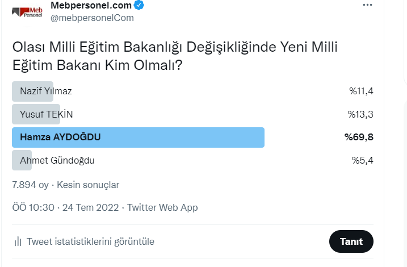Open the ÖÖ 10:30 · 24 Tem 2022 timestamp
Image resolution: width=407 pixels, height=267 pixels.
pos(65,207)
